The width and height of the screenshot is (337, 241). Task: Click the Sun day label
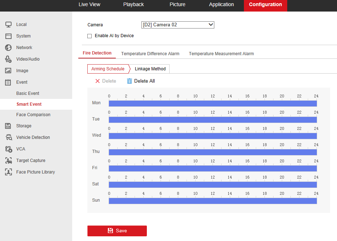96,200
